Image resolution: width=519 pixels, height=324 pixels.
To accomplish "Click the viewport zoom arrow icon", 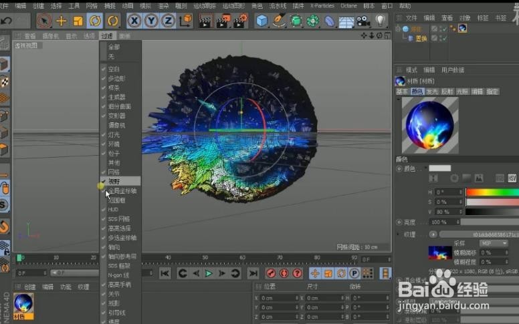I will [x=372, y=35].
